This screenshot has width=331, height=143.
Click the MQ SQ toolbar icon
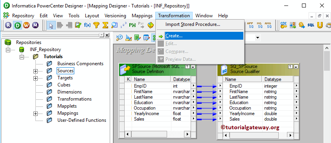pos(259,25)
